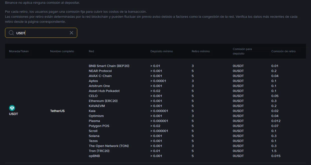Click the Retiro mínimo column header
This screenshot has width=311, height=165.
point(201,51)
